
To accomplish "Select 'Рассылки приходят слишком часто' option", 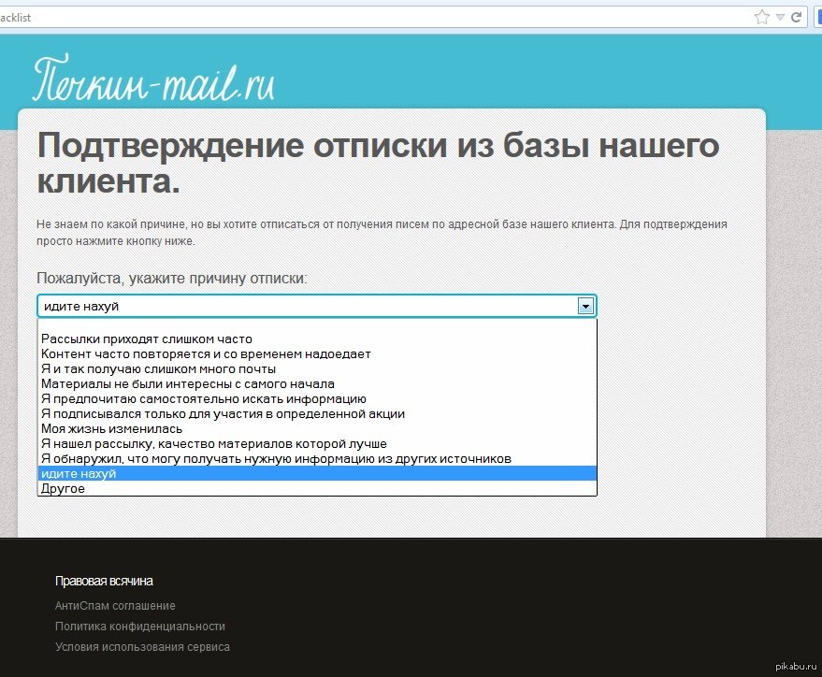I will (x=147, y=338).
